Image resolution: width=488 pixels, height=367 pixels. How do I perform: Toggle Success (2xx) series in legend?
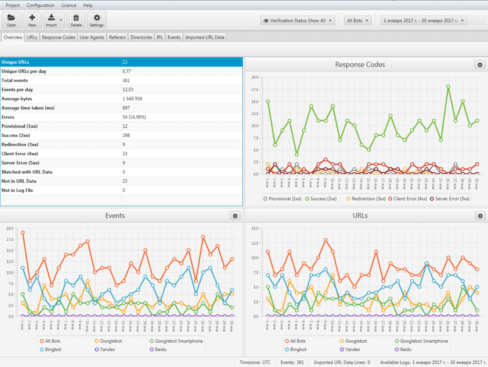click(x=321, y=199)
